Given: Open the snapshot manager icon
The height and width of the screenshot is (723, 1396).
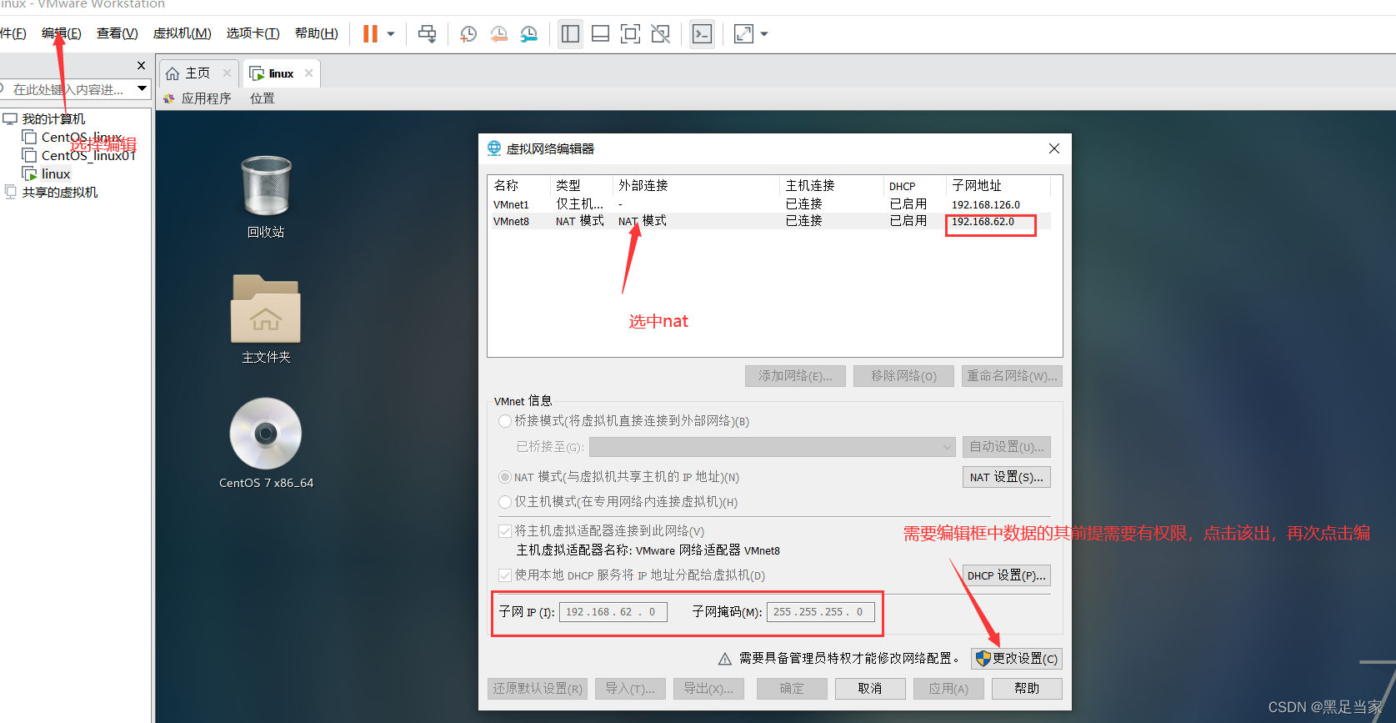Looking at the screenshot, I should click(x=528, y=34).
